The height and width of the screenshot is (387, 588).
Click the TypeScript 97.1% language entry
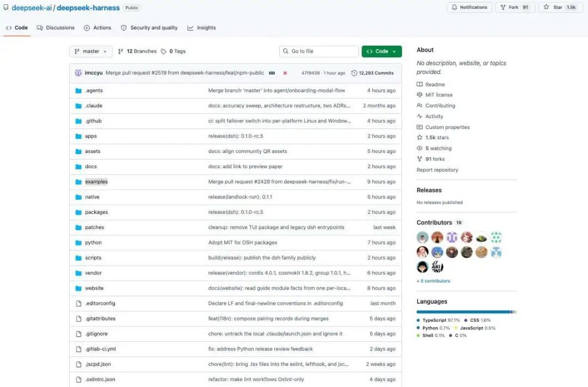coord(438,320)
